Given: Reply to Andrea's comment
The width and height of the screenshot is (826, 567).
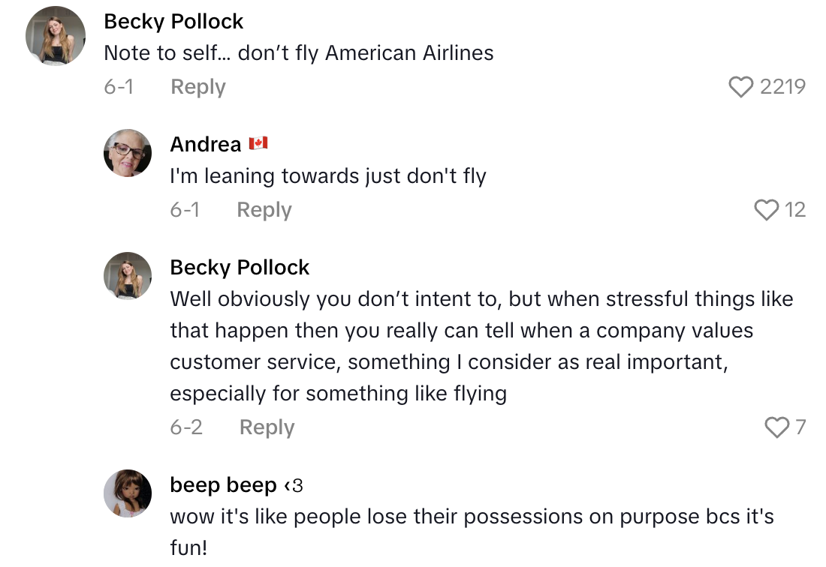Looking at the screenshot, I should pyautogui.click(x=264, y=210).
